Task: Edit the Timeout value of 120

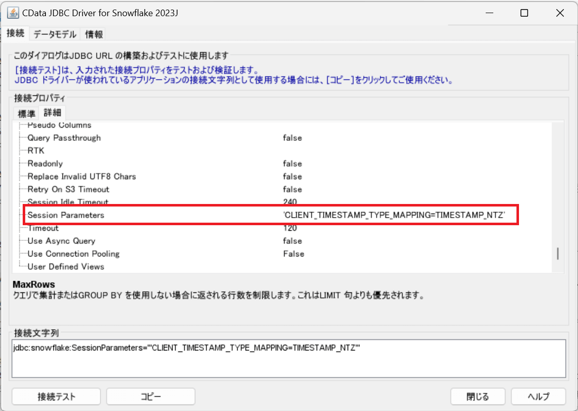Action: (291, 228)
